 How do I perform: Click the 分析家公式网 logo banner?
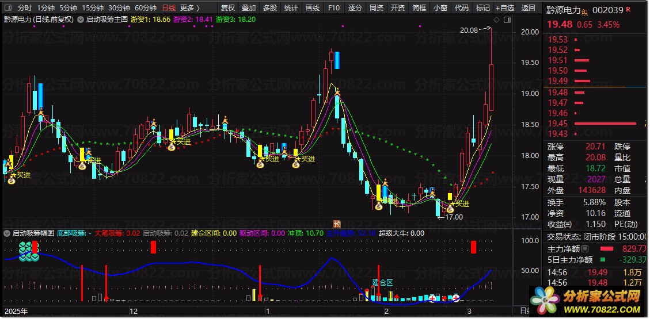tap(588, 301)
